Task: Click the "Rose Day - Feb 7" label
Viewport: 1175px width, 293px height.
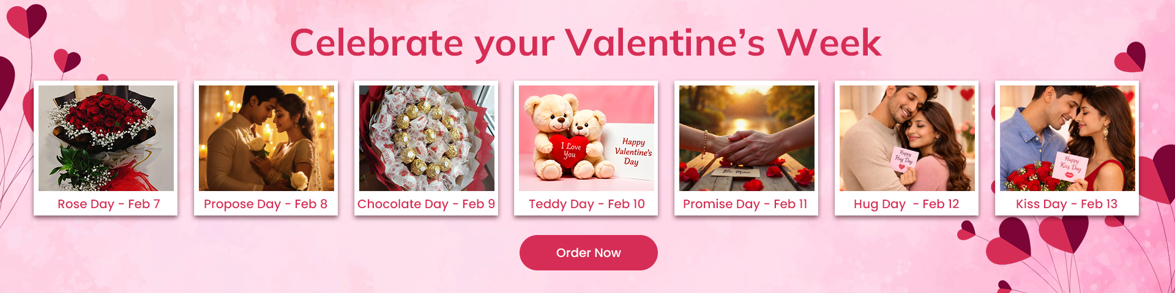Action: pyautogui.click(x=108, y=204)
